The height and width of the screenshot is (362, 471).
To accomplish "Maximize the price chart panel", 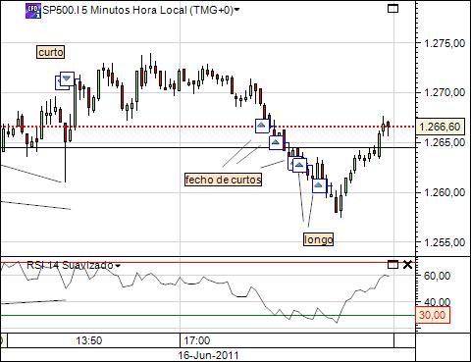I will [x=392, y=8].
